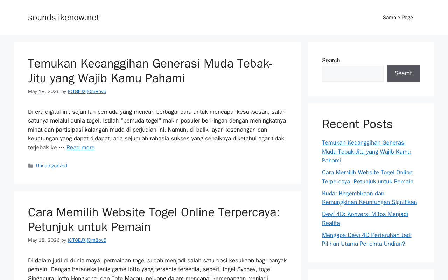The image size is (448, 280).
Task: Click the Search label above the input
Action: (x=331, y=60)
